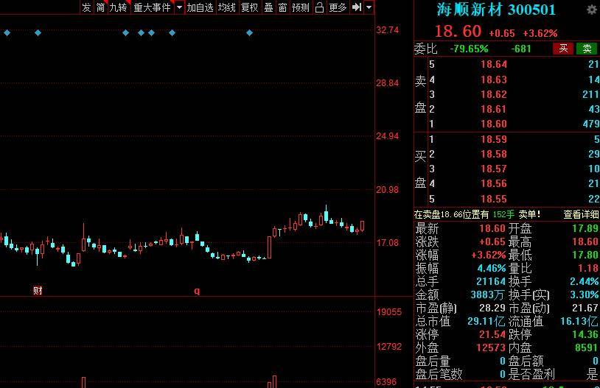This screenshot has width=600, height=388.
Task: Click the collapse-panel arrow icon
Action: click(357, 7)
